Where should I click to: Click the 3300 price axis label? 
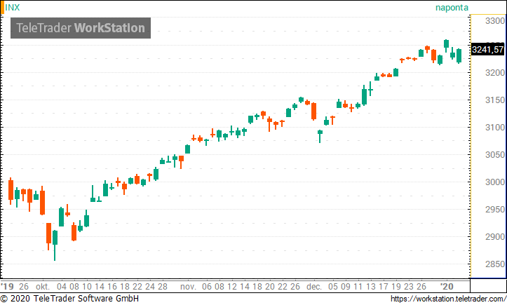click(494, 21)
